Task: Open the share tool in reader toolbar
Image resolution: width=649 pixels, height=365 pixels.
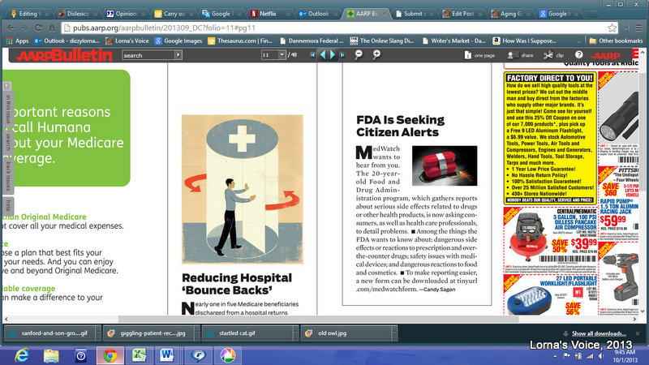Action: [521, 55]
